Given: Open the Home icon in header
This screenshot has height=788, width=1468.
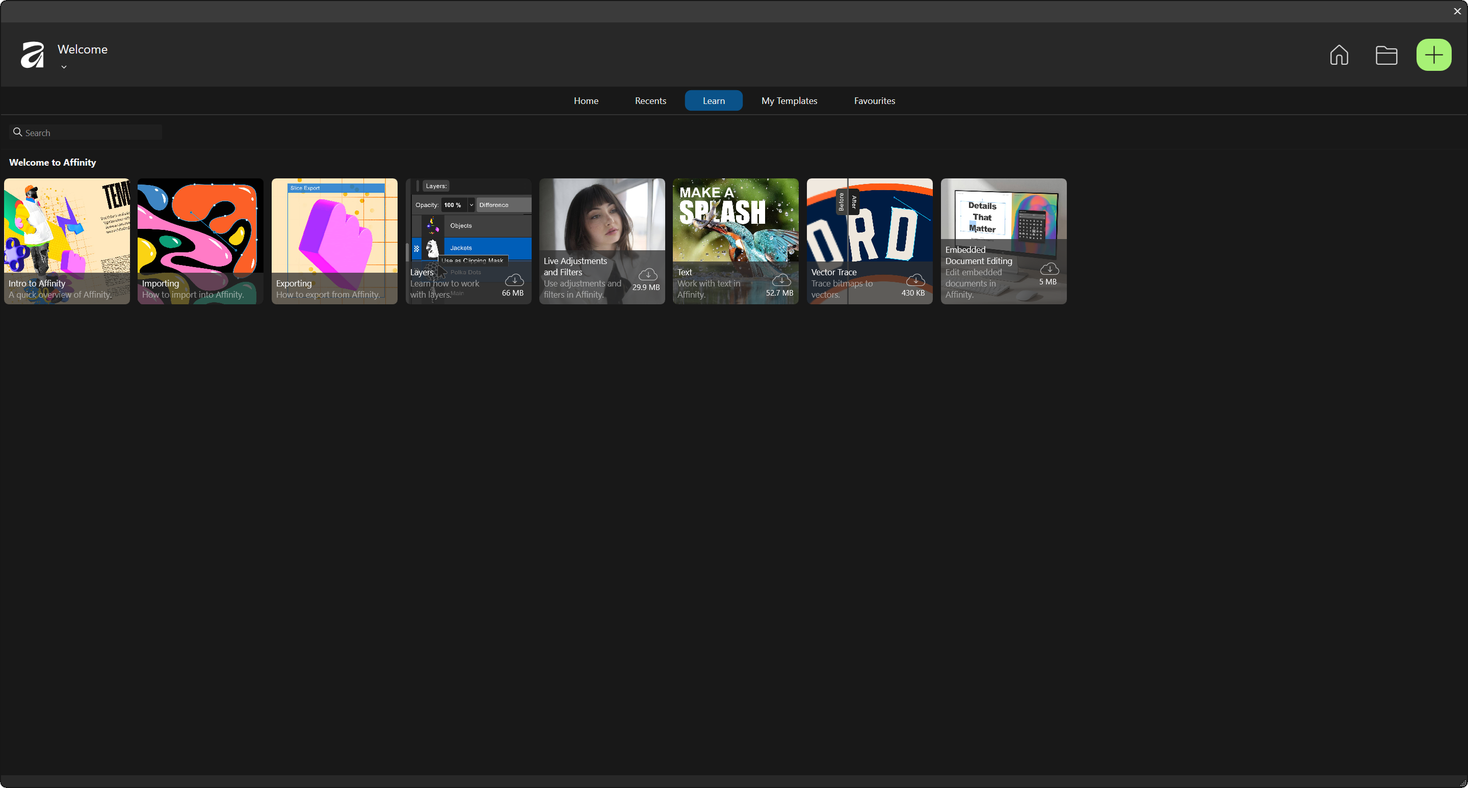Looking at the screenshot, I should tap(1339, 55).
